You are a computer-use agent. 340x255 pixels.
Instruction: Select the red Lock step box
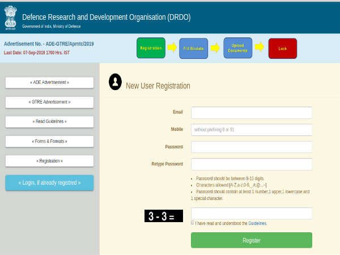282,48
